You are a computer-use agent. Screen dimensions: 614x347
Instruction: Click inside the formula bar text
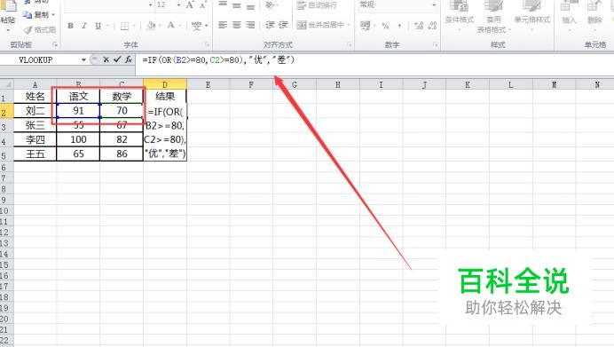[x=218, y=60]
